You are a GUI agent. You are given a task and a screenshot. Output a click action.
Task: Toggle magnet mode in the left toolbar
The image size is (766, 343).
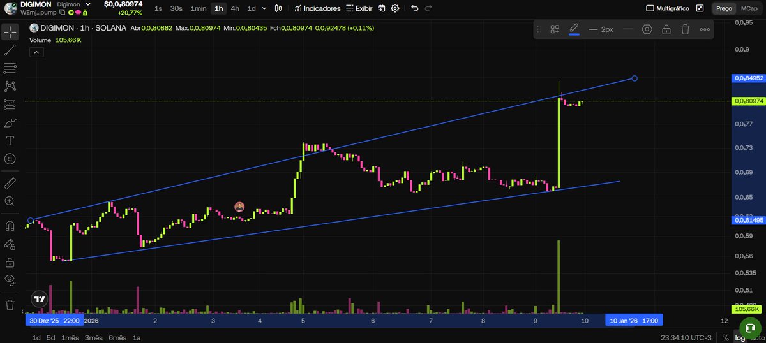click(x=10, y=226)
